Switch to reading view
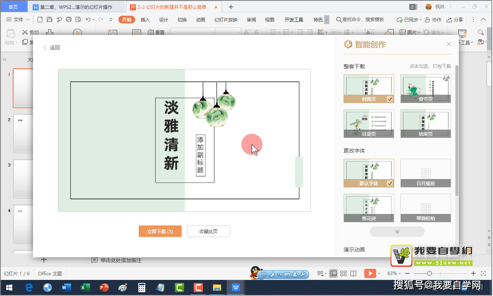Screen dimensions: 493x296 tap(354, 273)
